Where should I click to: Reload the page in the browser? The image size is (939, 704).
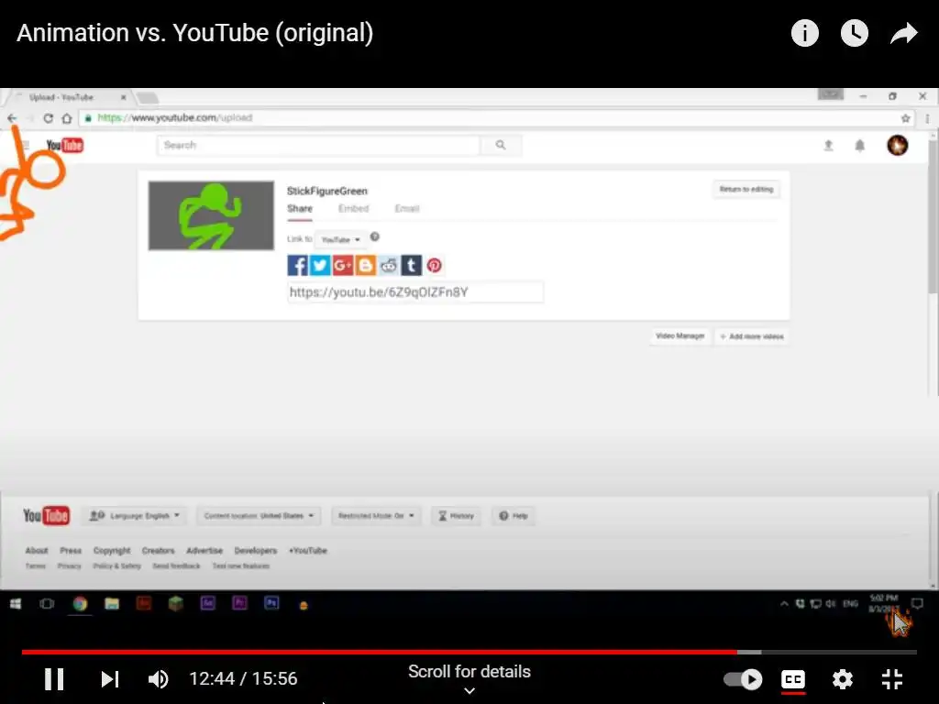(x=48, y=118)
